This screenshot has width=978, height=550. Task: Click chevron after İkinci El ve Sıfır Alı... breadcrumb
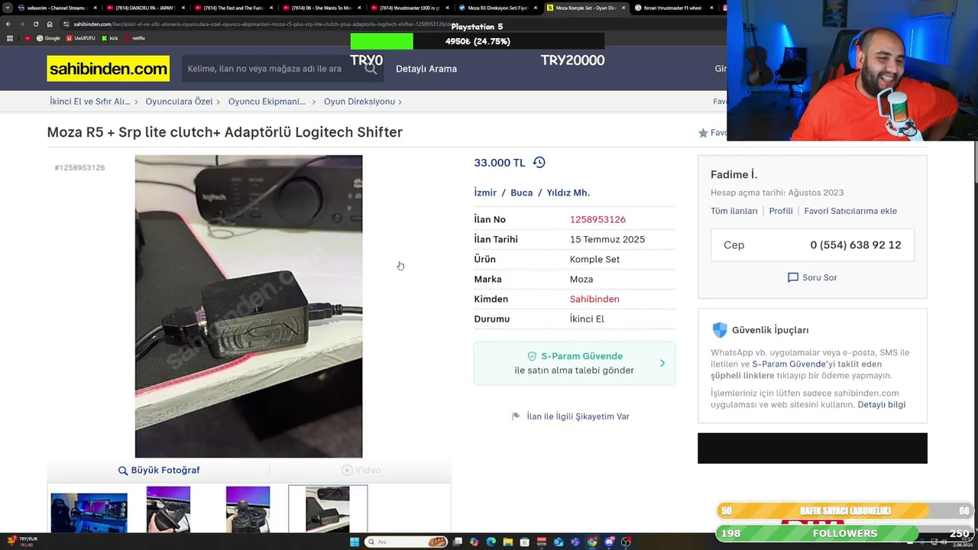click(x=136, y=102)
